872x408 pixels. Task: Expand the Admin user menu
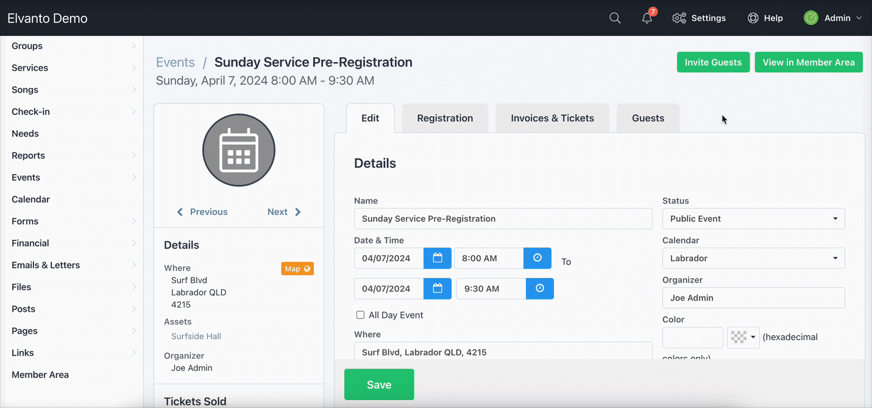833,18
